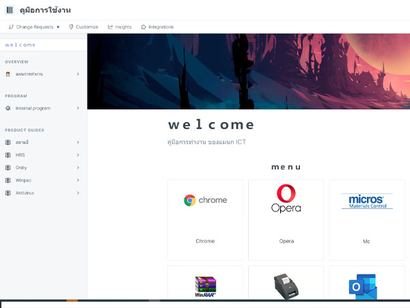Click the OVERVIEW section label

(x=16, y=62)
